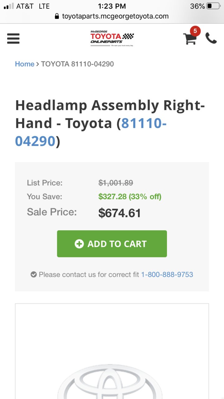Open the hamburger navigation menu

13,39
